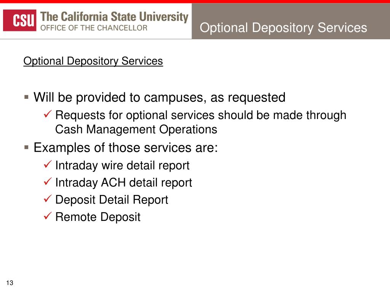The width and height of the screenshot is (390, 293).
Task: Click the red CSU logo
Action: [x=20, y=20]
